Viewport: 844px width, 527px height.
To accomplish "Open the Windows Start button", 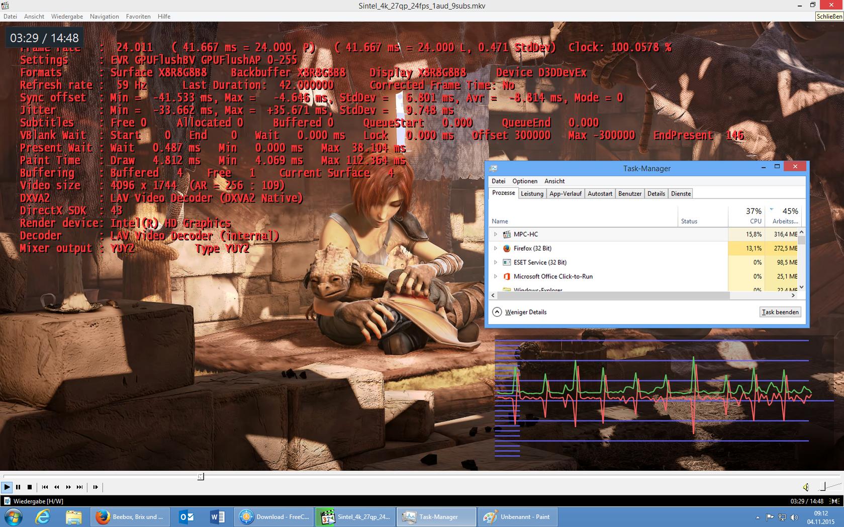I will pyautogui.click(x=13, y=516).
